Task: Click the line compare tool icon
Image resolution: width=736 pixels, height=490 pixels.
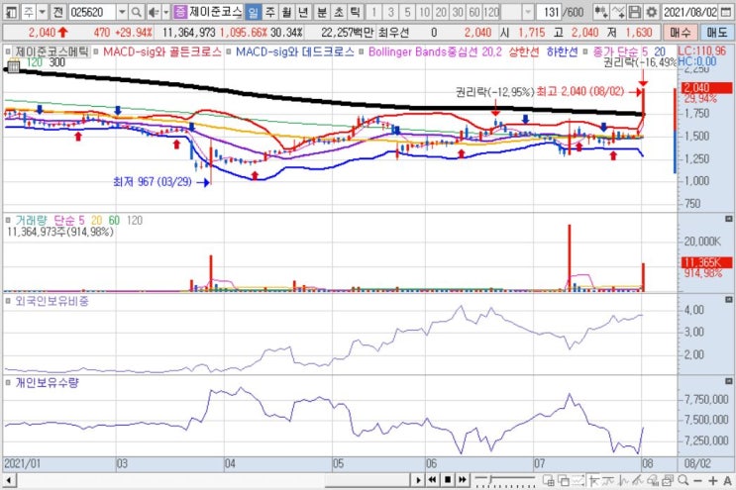Action: 578,480
